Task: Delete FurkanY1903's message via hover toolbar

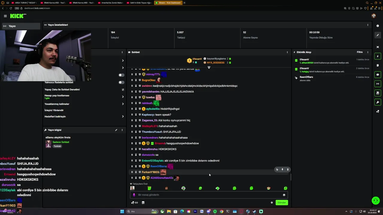Action: coord(288,170)
